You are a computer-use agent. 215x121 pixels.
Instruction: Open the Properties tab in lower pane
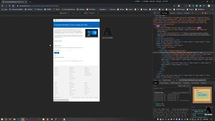186,83
